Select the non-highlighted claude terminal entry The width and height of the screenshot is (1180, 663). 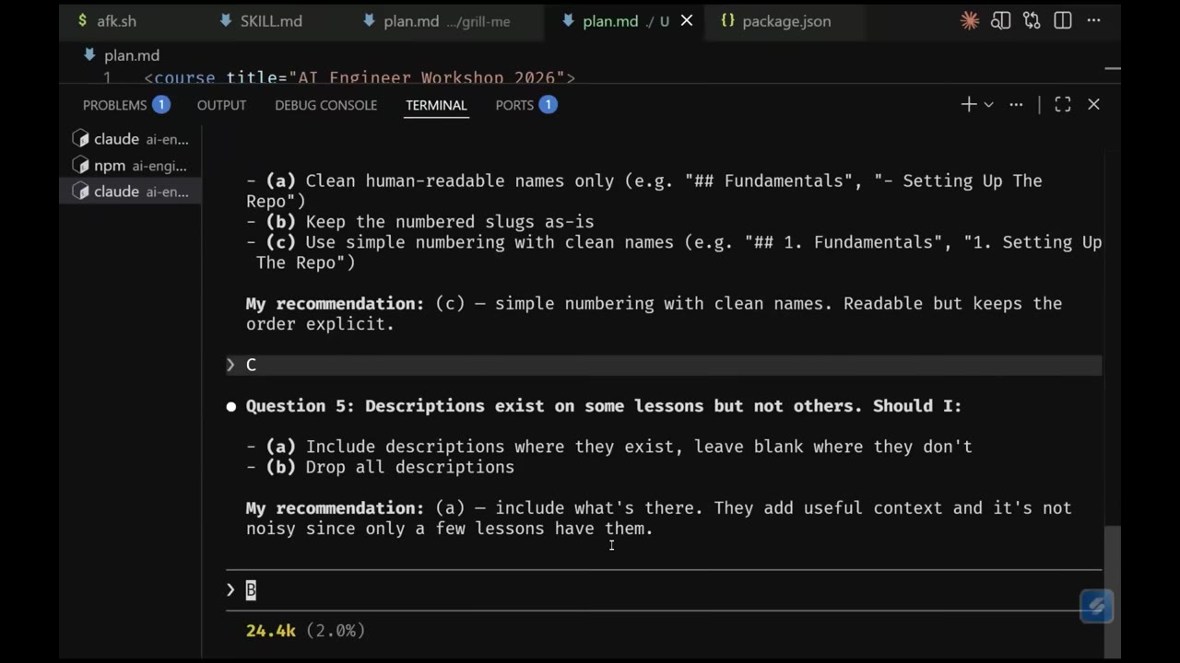pos(130,139)
